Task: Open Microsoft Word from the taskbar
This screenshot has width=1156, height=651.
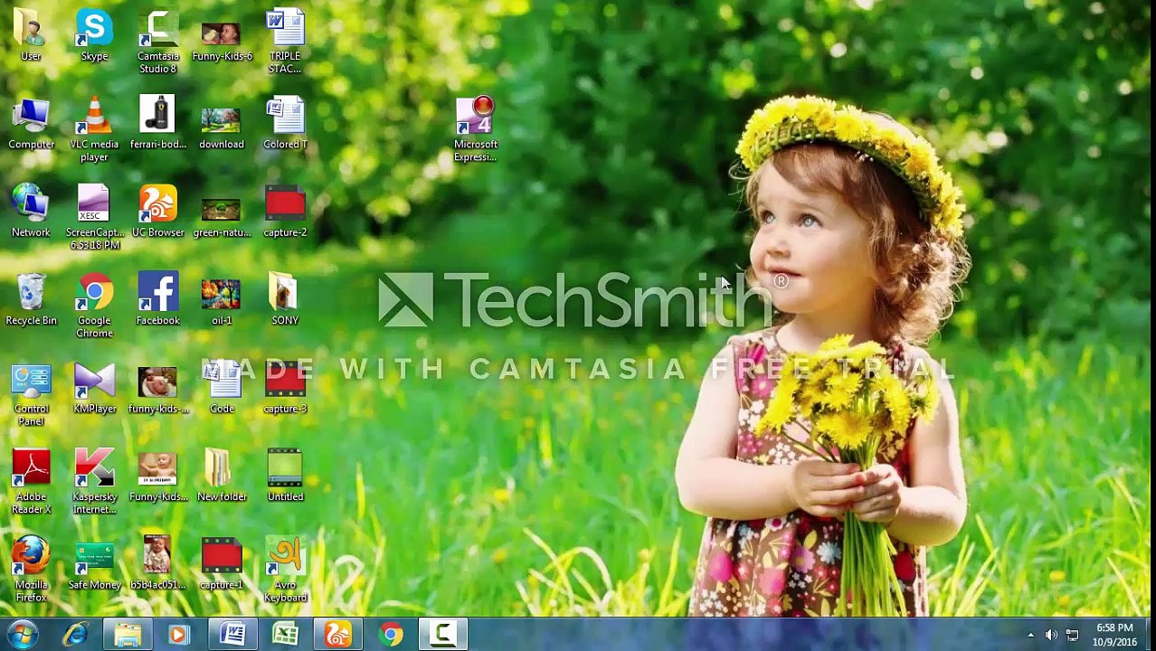Action: coord(232,635)
